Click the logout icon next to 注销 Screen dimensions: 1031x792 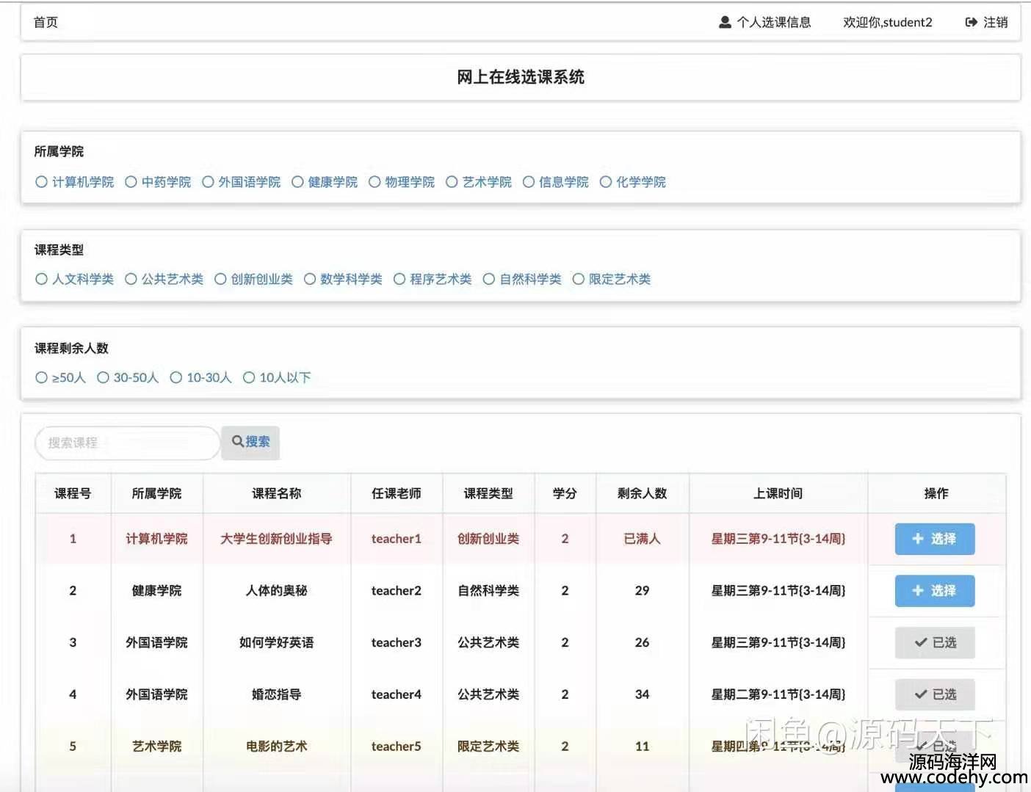(x=971, y=22)
